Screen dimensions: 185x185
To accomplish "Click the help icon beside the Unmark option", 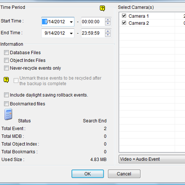I will (x=6, y=80).
